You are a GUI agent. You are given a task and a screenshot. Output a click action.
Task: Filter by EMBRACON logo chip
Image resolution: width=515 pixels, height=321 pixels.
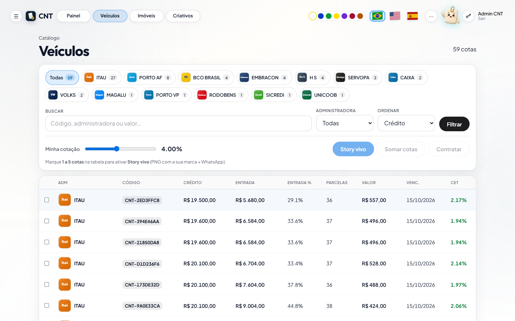[x=264, y=78]
